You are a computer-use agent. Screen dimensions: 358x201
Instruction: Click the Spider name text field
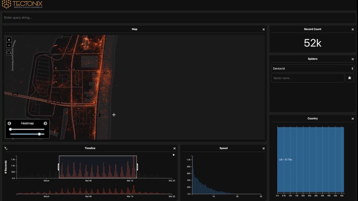click(x=308, y=78)
